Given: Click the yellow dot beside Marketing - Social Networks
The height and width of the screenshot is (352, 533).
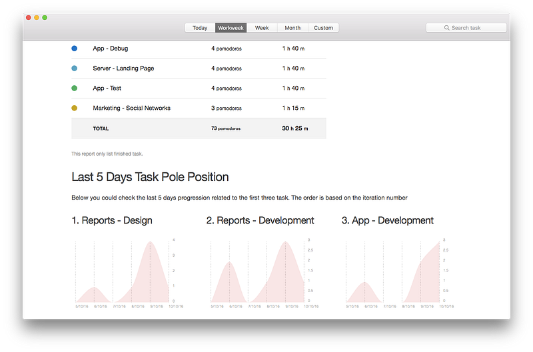Looking at the screenshot, I should tap(74, 108).
